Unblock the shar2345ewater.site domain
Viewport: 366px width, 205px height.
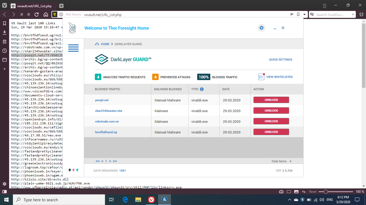pos(271,111)
